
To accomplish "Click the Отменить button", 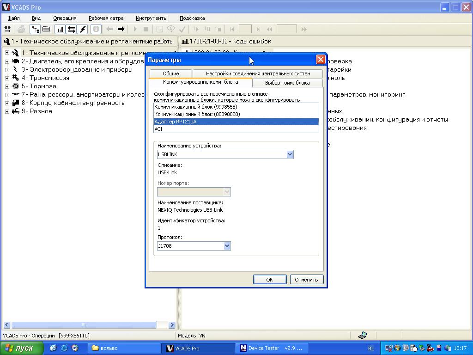I will point(306,279).
